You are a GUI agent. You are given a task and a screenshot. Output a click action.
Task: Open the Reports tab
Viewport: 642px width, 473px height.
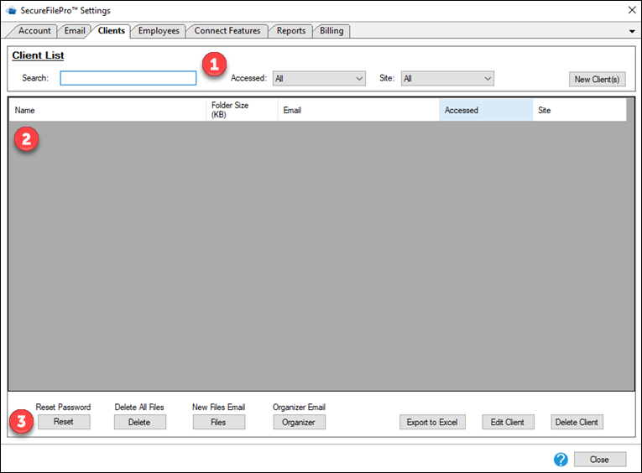(290, 31)
